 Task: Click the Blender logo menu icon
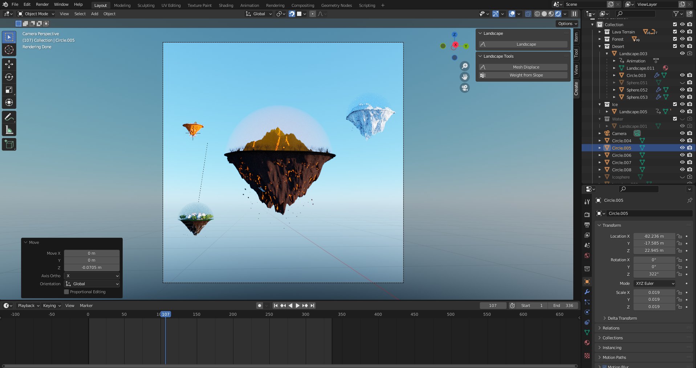tap(5, 4)
